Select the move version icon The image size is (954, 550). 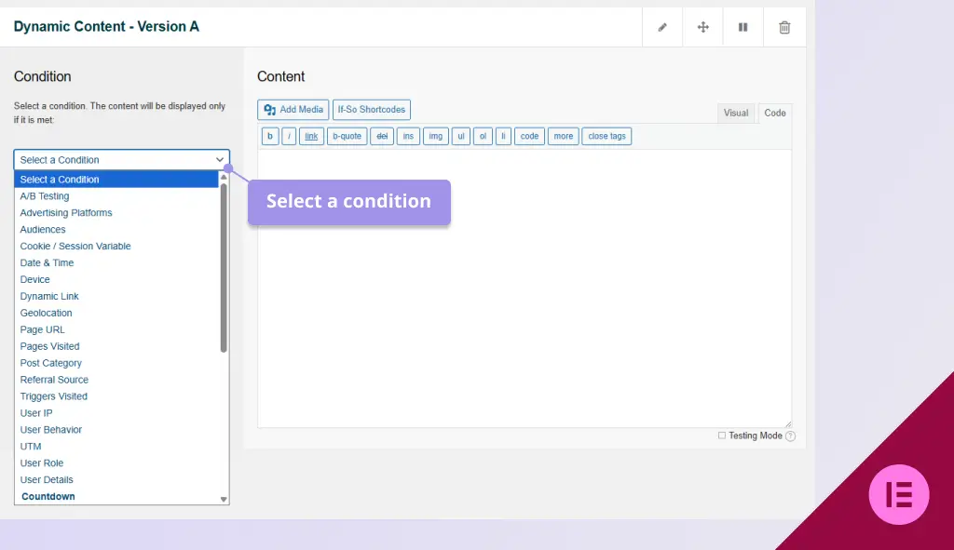click(702, 26)
